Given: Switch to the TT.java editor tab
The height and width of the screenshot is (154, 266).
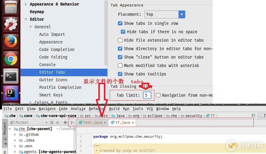Looking at the screenshot, I should [122, 123].
